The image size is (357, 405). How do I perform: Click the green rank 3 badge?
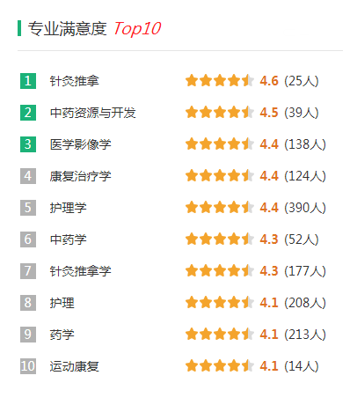[x=28, y=144]
